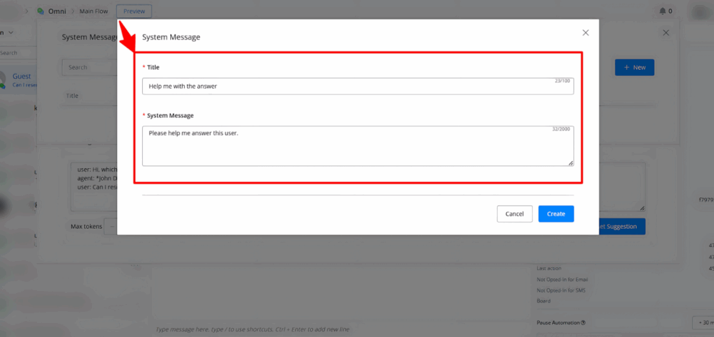
Task: Click the System Message textarea resize handle
Action: (570, 163)
